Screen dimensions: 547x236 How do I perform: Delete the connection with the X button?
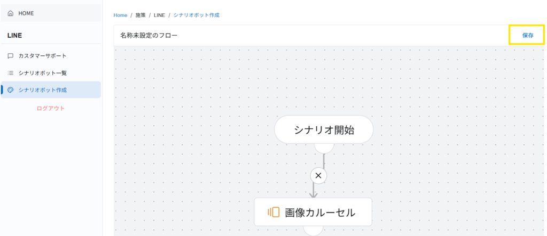coord(318,175)
